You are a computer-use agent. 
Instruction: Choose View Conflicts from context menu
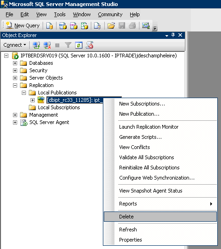click(x=160, y=147)
